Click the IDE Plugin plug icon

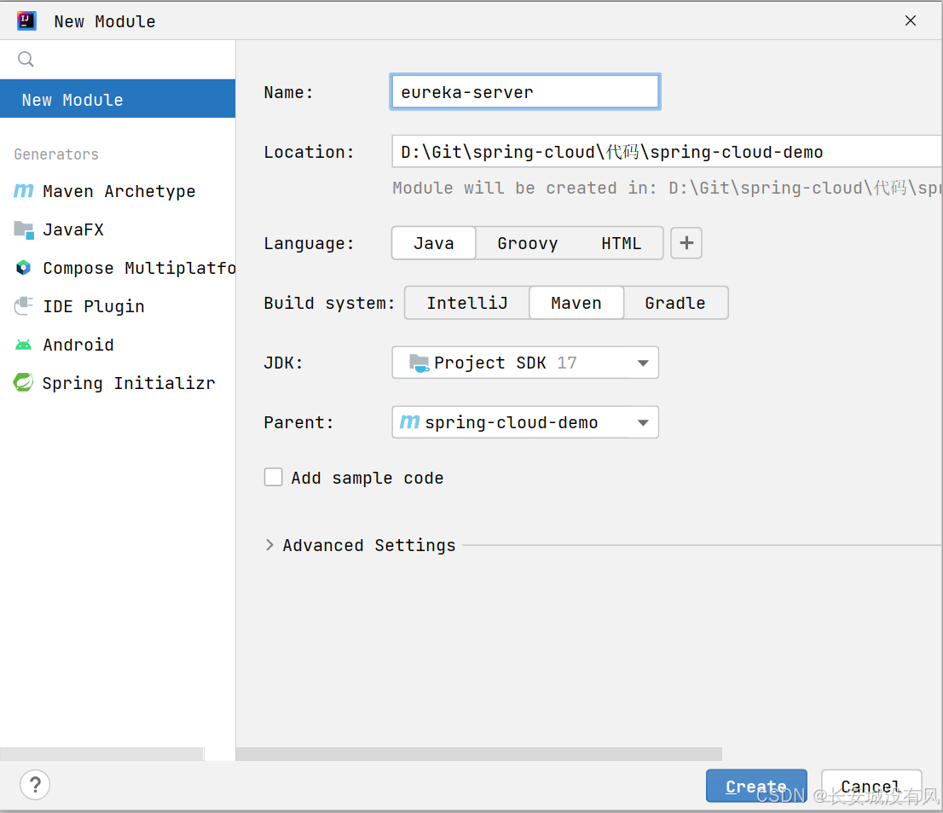(x=24, y=305)
